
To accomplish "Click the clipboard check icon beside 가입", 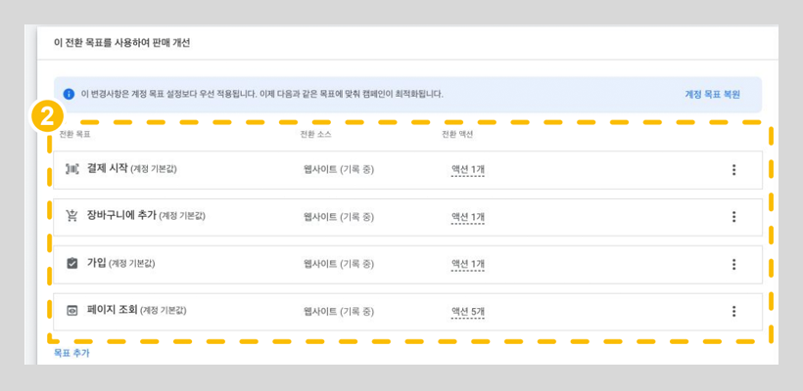I will click(x=71, y=264).
